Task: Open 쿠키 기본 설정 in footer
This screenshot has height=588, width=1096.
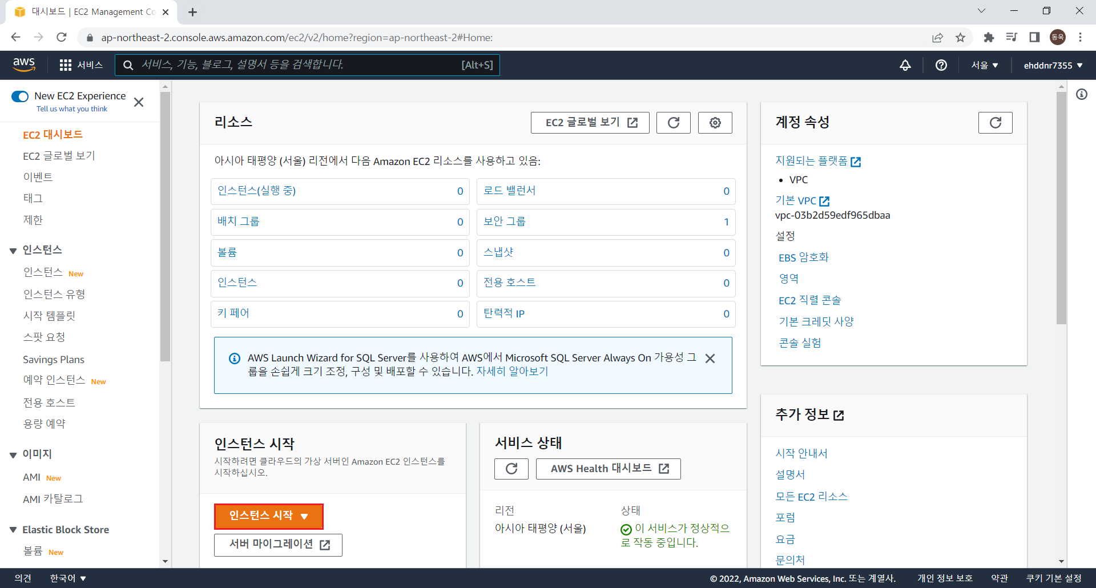Action: click(x=1054, y=578)
